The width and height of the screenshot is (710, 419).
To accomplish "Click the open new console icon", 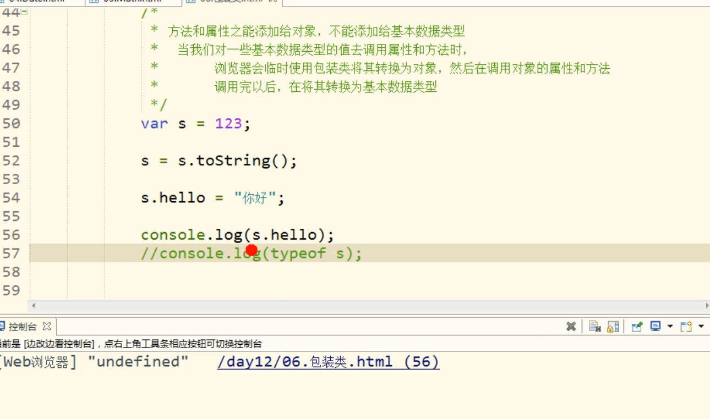I will coord(686,327).
